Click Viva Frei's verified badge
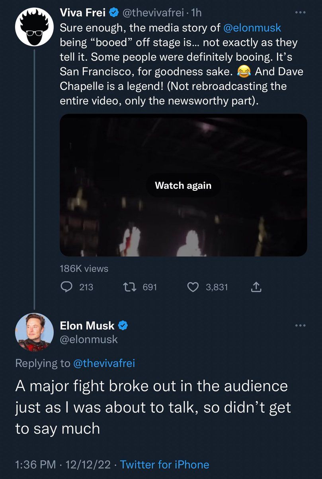The height and width of the screenshot is (479, 322). [x=113, y=13]
